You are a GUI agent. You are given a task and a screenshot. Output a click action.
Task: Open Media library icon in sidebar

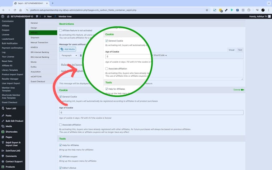[x=3, y=126]
